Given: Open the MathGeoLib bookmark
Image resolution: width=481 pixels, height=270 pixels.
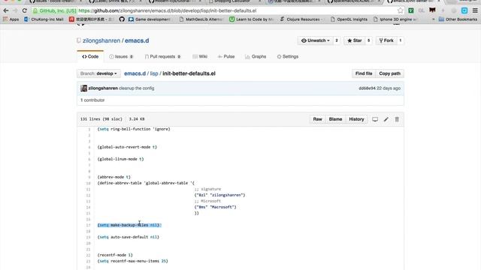Looking at the screenshot, I should [201, 19].
